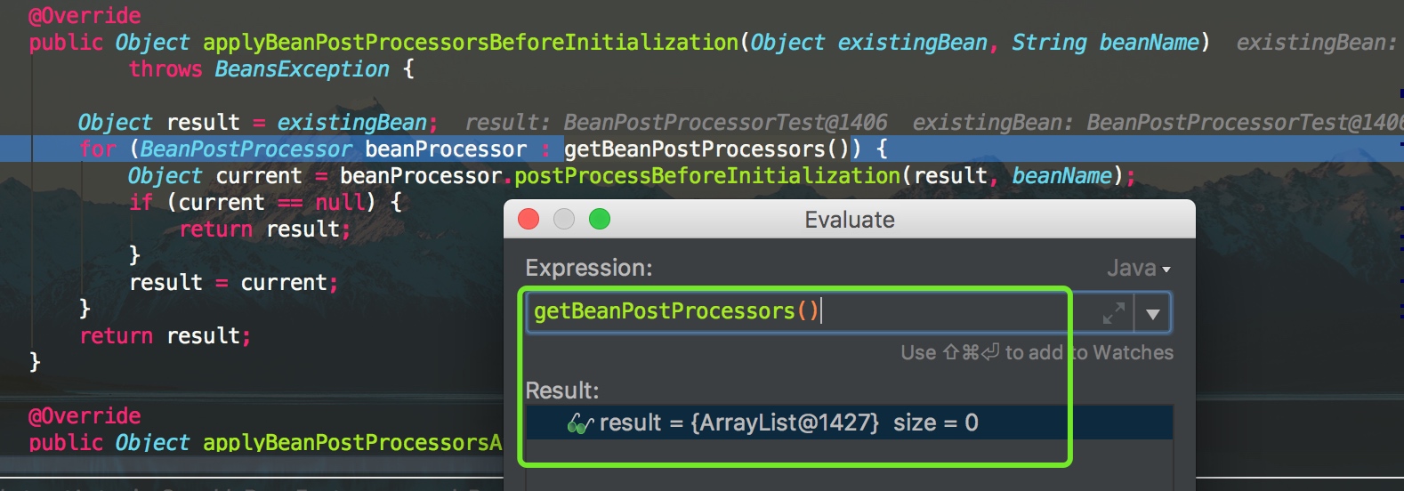
Task: Click the inline result: BeanPostProcessorTest@1406 hint
Action: [676, 122]
